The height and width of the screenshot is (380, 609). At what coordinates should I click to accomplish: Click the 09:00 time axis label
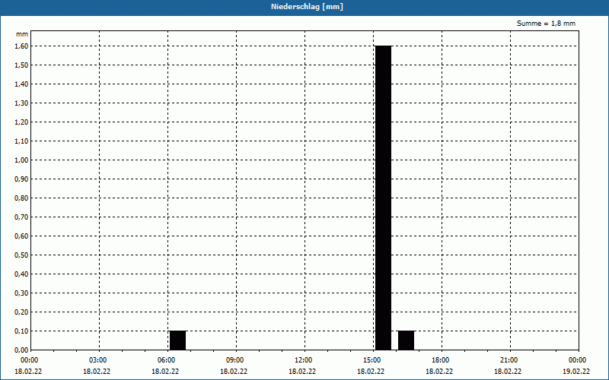(x=235, y=360)
